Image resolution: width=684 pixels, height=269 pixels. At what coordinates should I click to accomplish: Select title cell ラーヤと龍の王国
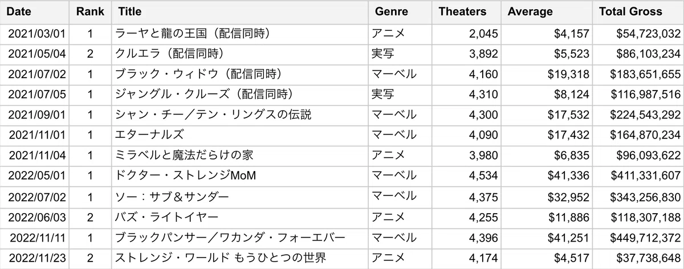[x=239, y=34]
